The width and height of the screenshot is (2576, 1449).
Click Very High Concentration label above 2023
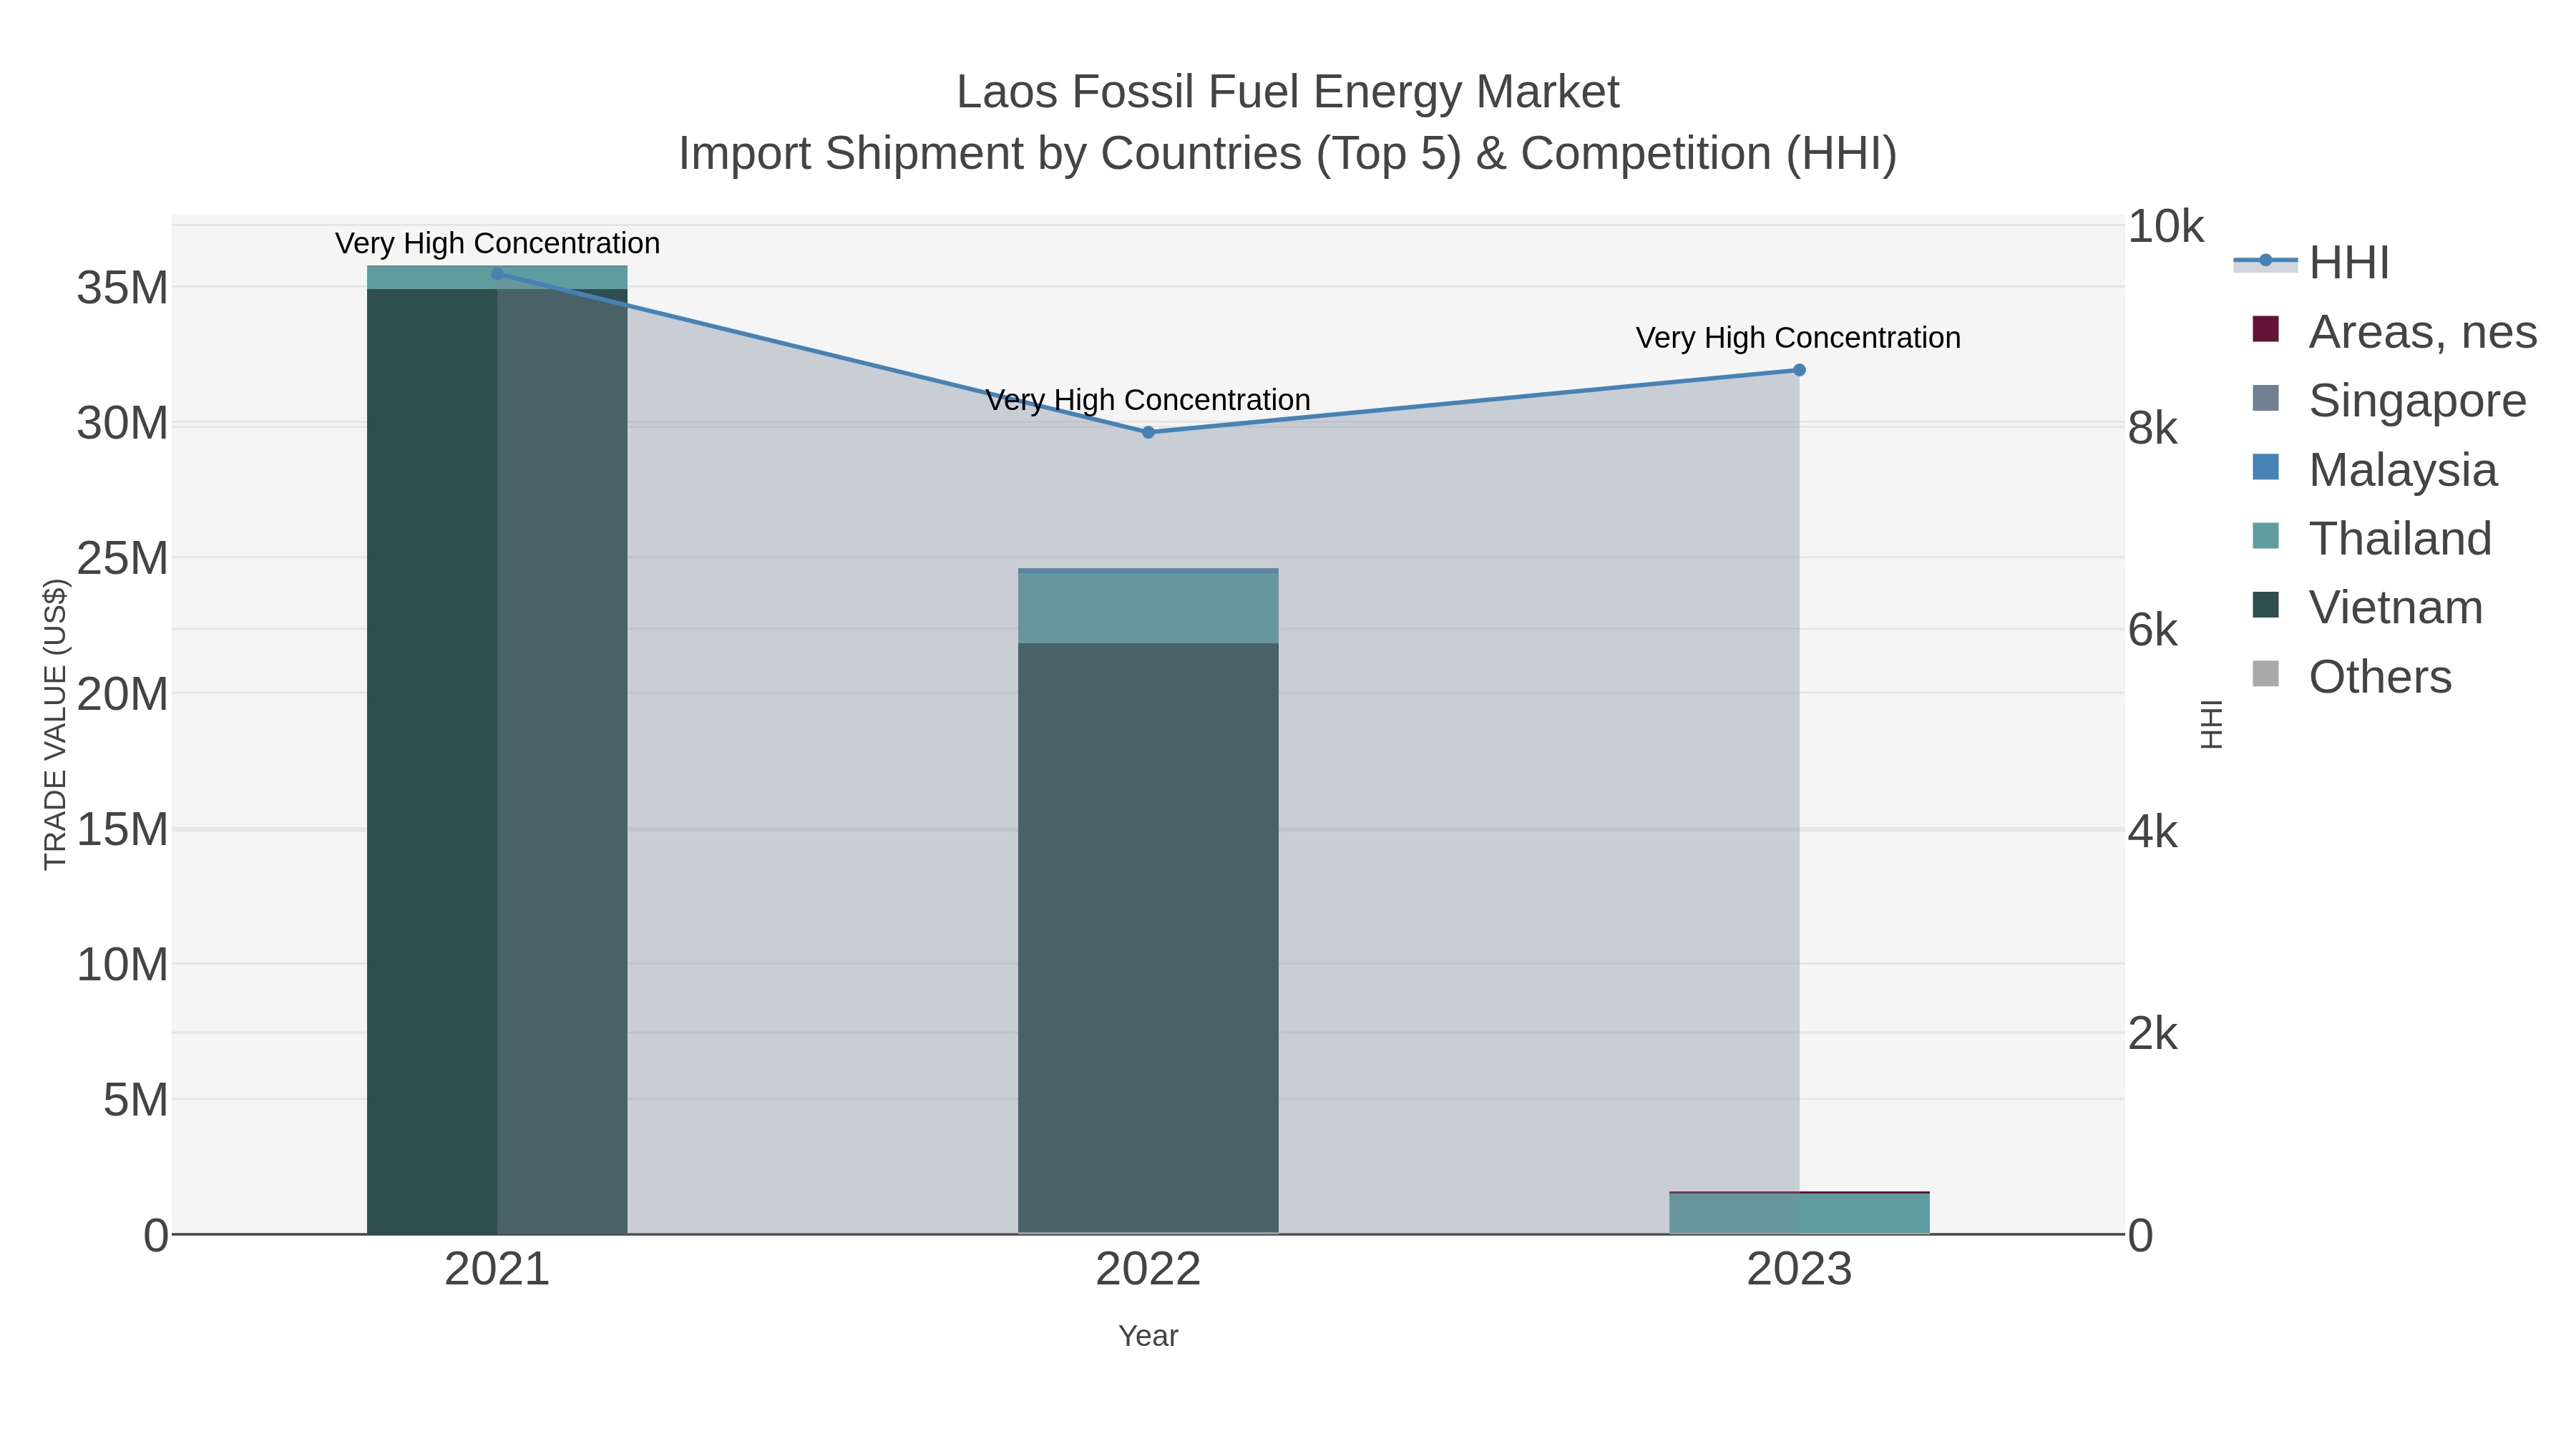pos(1798,338)
